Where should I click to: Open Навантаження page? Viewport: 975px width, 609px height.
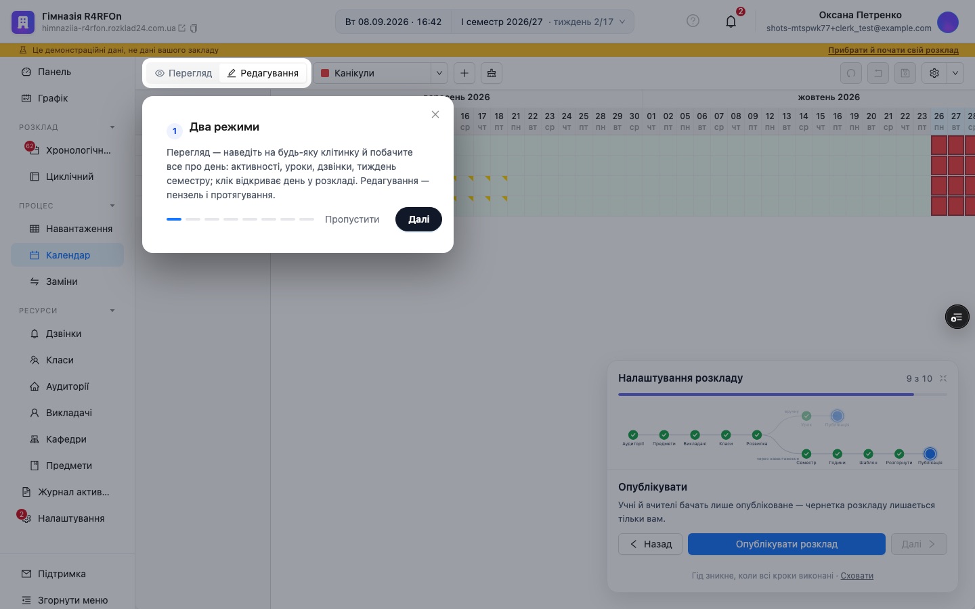[x=67, y=229]
